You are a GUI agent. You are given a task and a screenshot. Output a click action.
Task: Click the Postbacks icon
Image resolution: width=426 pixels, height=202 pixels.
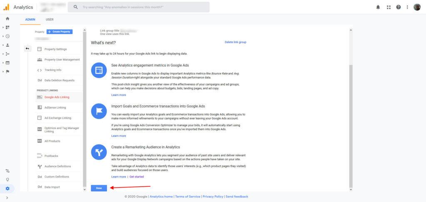(40, 156)
